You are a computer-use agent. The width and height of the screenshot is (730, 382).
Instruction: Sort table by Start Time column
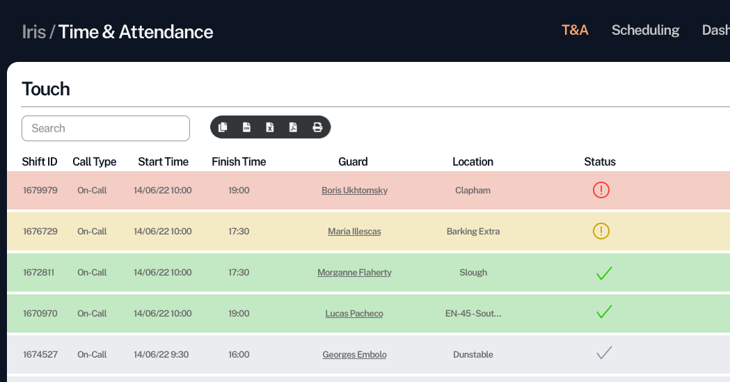[163, 161]
